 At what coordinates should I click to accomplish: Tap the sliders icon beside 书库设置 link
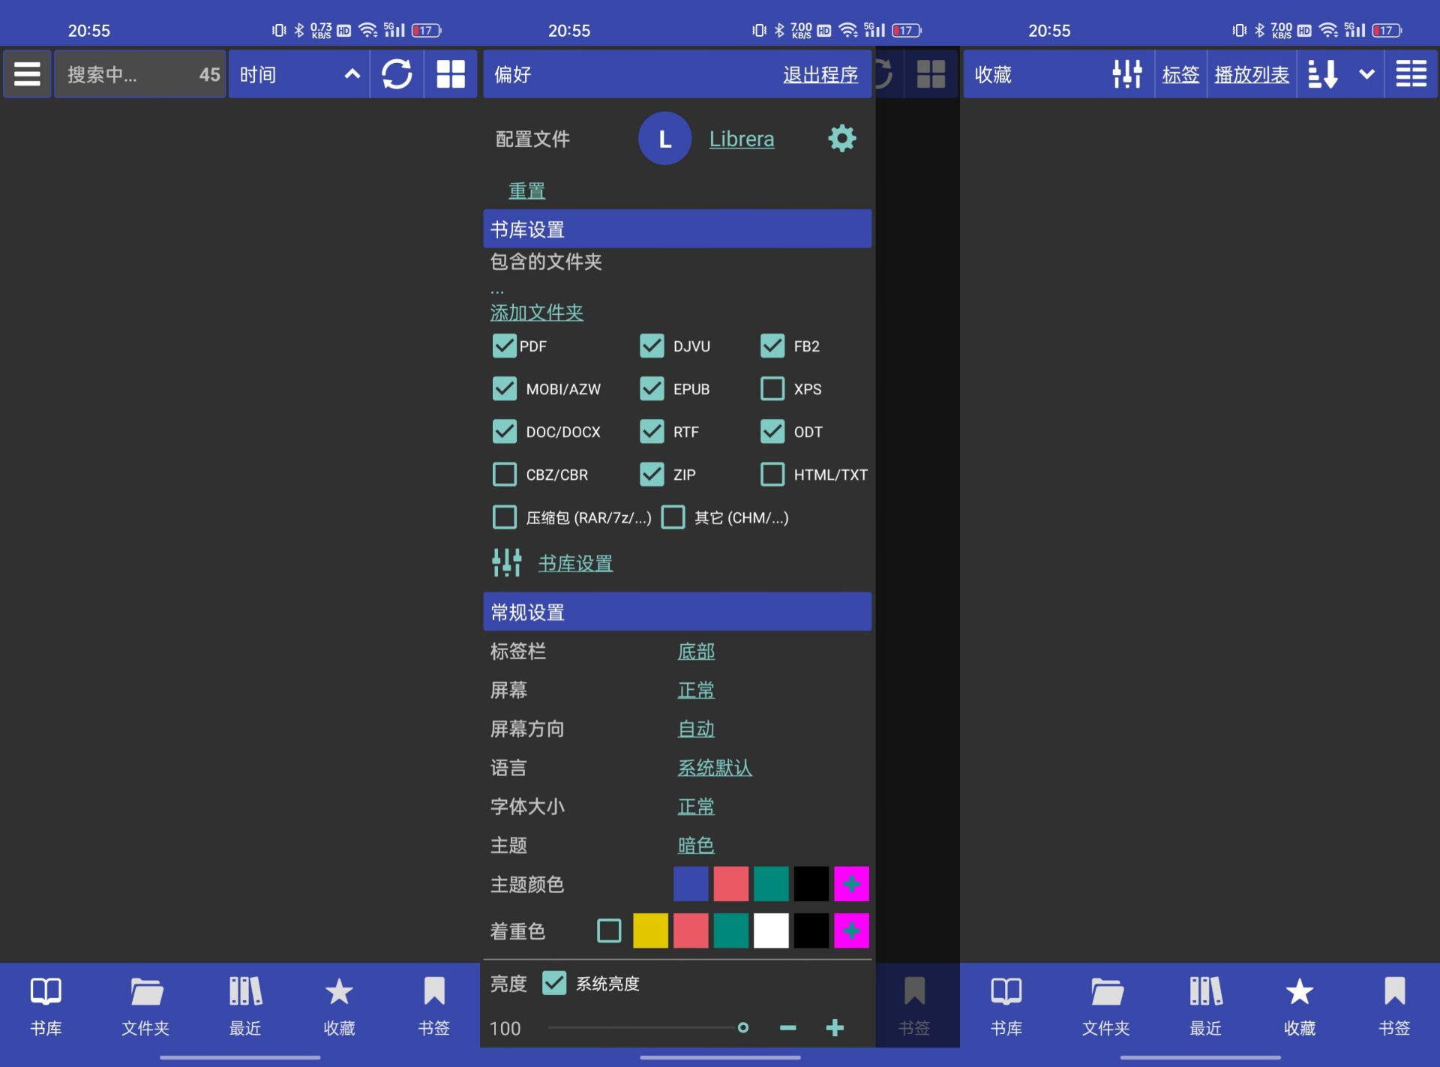pos(507,562)
